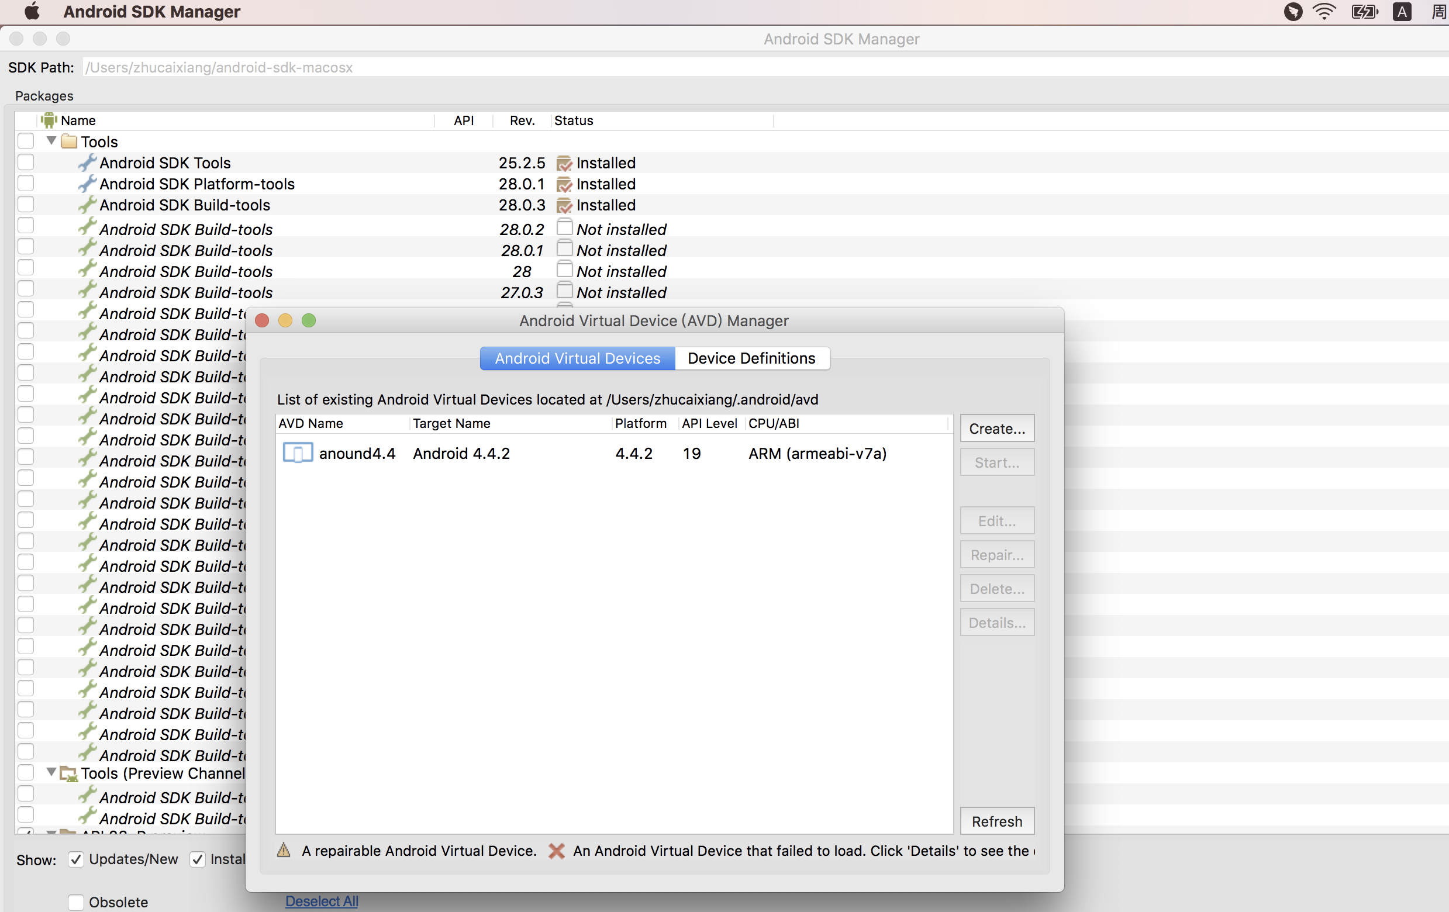The height and width of the screenshot is (912, 1449).
Task: Click the Rev. column header
Action: pyautogui.click(x=522, y=120)
